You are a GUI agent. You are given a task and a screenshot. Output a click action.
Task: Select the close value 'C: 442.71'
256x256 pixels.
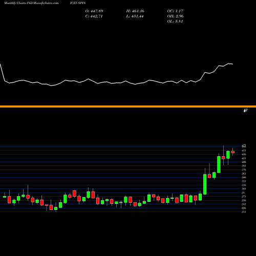(94, 16)
